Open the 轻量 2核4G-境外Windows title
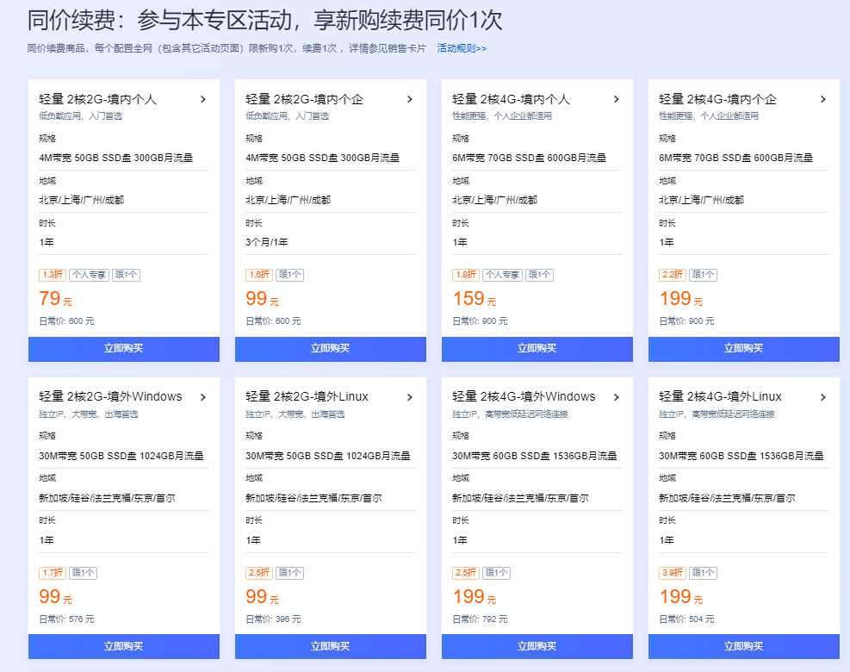Viewport: 850px width, 672px height. click(524, 396)
